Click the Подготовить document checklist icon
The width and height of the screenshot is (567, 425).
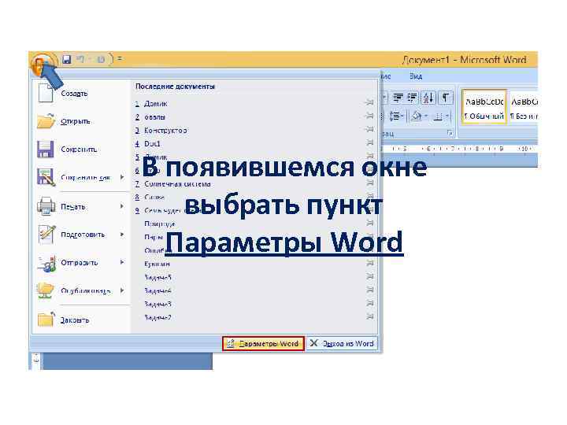click(46, 235)
